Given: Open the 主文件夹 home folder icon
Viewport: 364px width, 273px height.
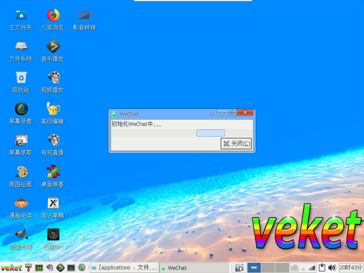Looking at the screenshot, I should [x=21, y=15].
